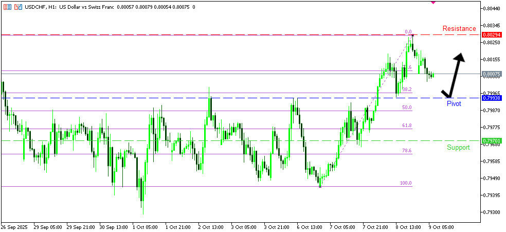The height and width of the screenshot is (232, 506).
Task: Click the Fibonacci 61.8 level label
Action: pyautogui.click(x=406, y=125)
